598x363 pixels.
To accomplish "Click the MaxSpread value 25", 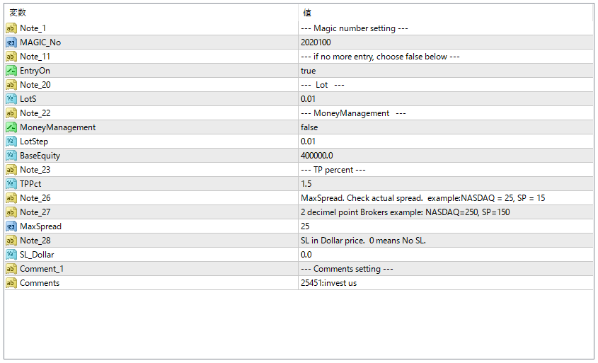I will coord(306,226).
